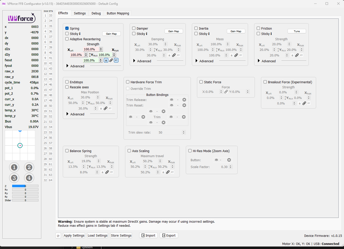This screenshot has width=344, height=249.
Task: Open the Debug tab
Action: (x=96, y=13)
